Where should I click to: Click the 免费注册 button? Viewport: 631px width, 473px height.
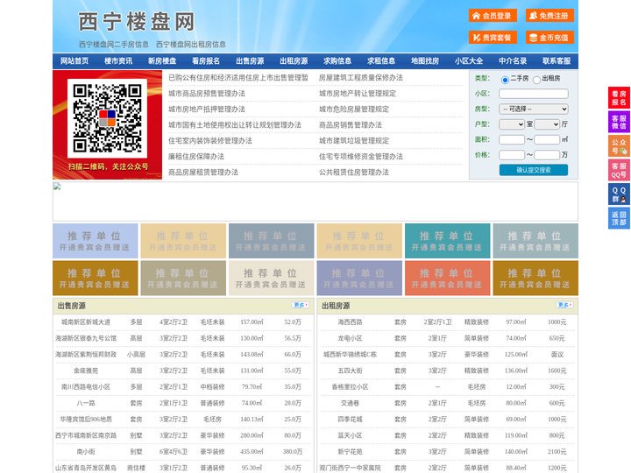pos(549,16)
